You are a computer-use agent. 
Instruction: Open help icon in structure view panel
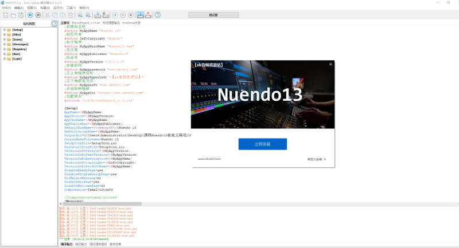tap(55, 23)
